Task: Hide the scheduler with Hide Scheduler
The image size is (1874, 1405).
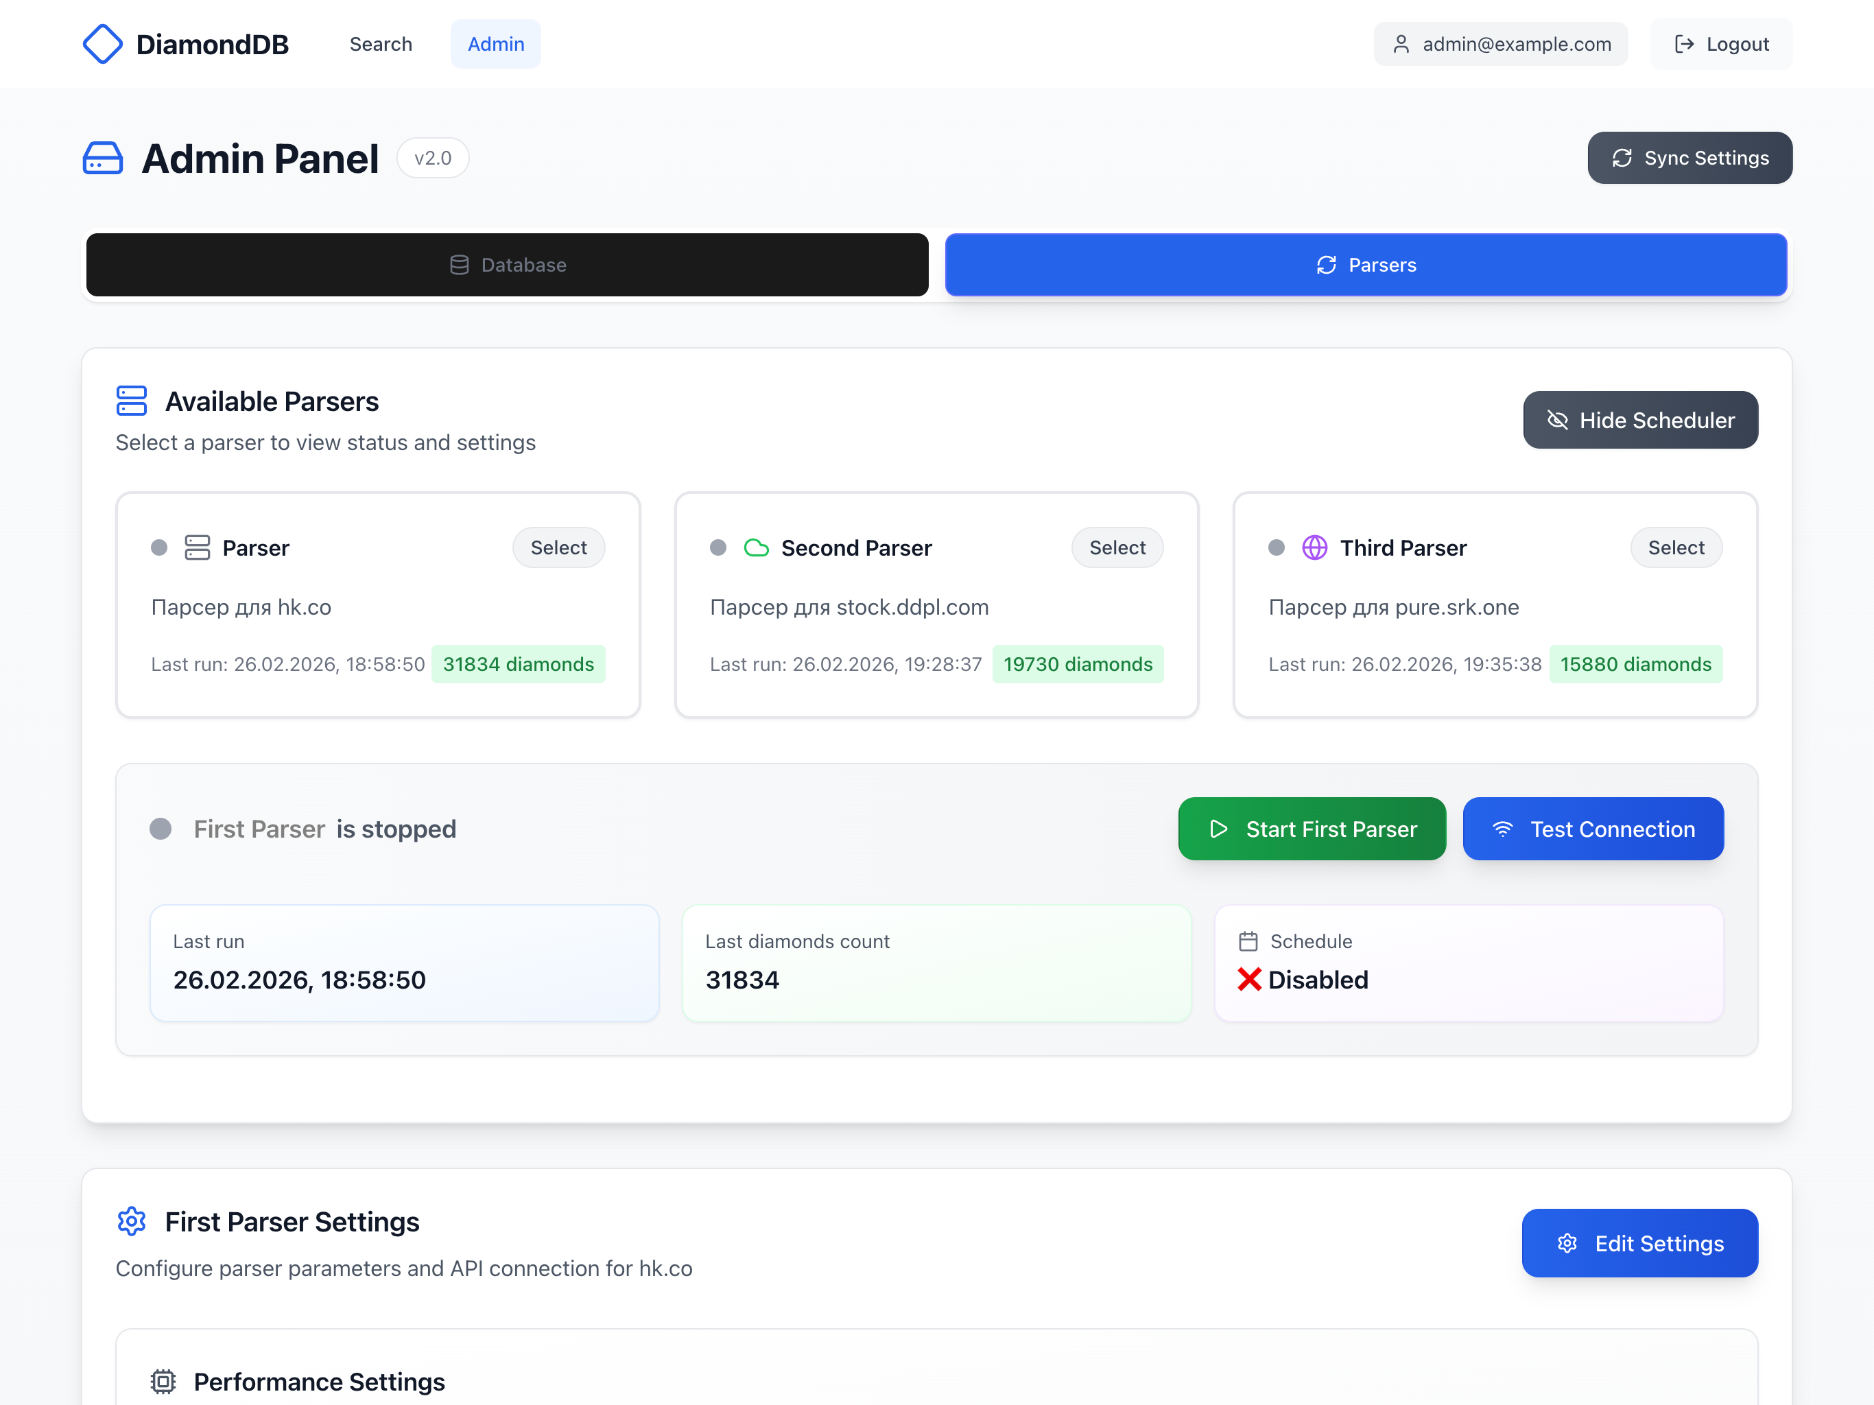Action: coord(1640,421)
